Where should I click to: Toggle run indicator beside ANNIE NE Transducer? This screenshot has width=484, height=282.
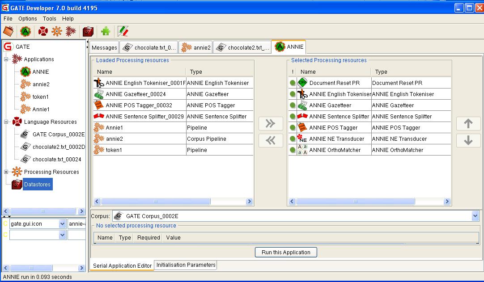(x=293, y=139)
